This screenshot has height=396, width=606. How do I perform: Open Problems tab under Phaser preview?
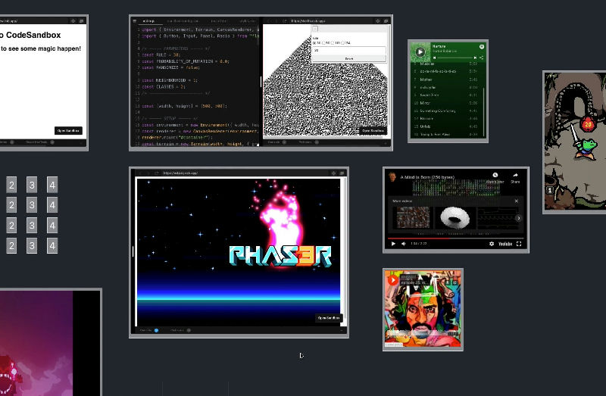[x=180, y=330]
